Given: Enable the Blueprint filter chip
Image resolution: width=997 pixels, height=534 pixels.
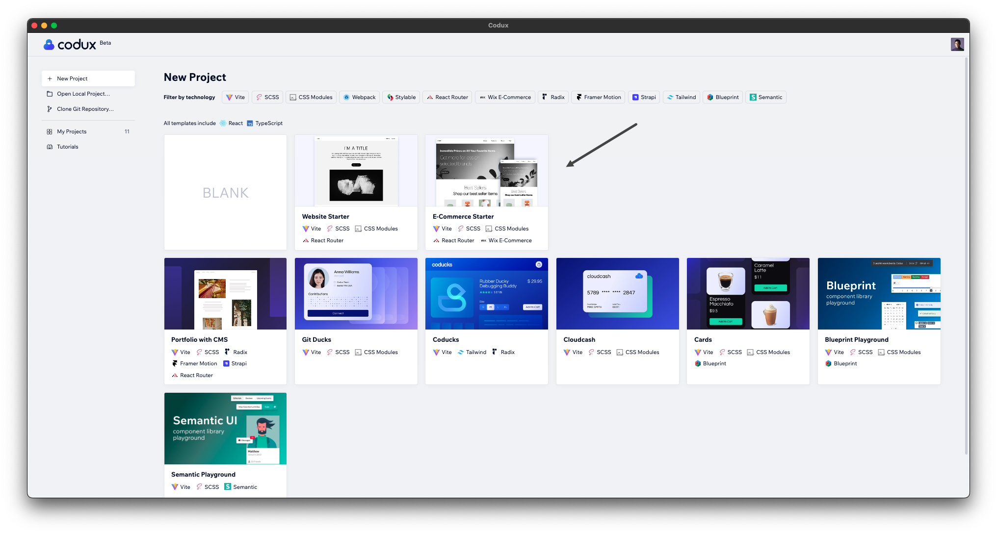Looking at the screenshot, I should click(x=723, y=97).
